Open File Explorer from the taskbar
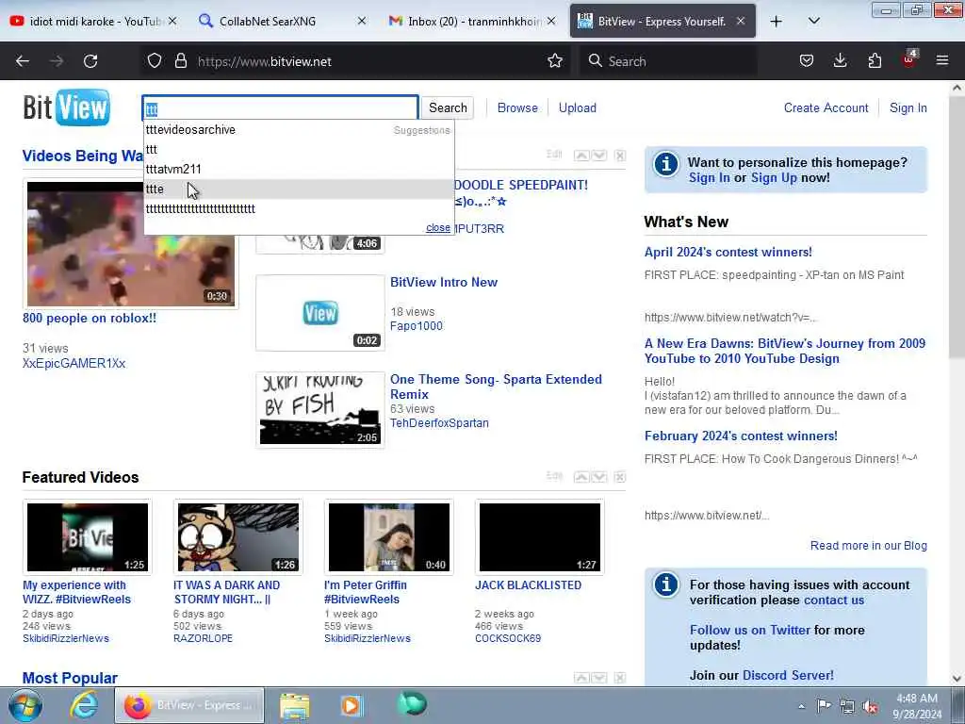The width and height of the screenshot is (965, 724). click(x=295, y=705)
